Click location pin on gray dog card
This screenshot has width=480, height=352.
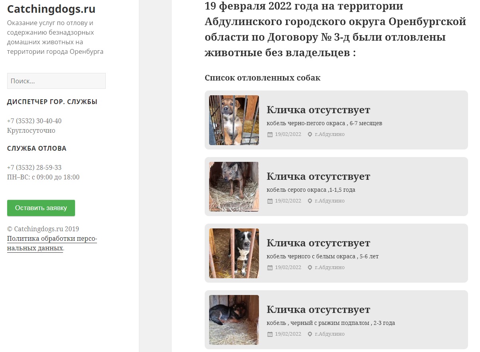click(x=310, y=201)
